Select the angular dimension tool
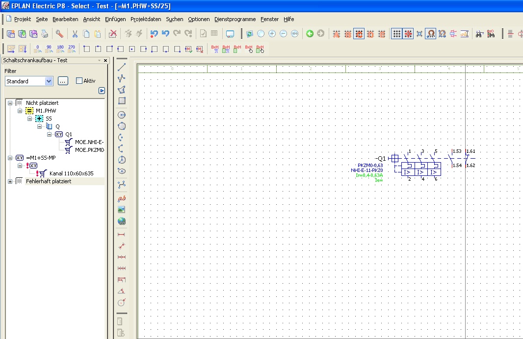 point(122,291)
